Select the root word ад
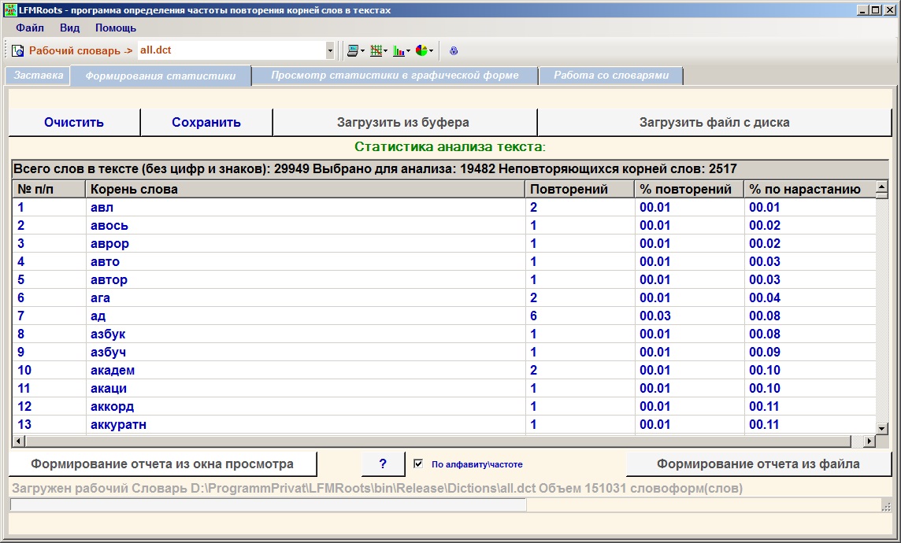The height and width of the screenshot is (543, 901). coord(98,316)
